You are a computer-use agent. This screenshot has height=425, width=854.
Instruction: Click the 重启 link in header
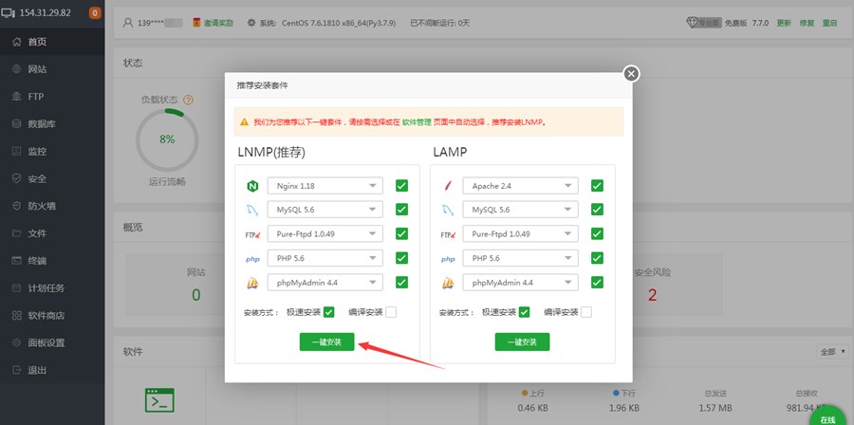point(829,23)
